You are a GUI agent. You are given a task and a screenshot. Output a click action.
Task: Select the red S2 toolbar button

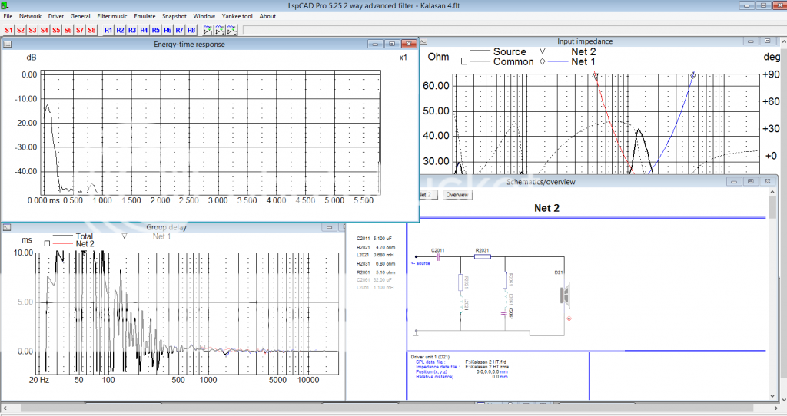click(21, 30)
